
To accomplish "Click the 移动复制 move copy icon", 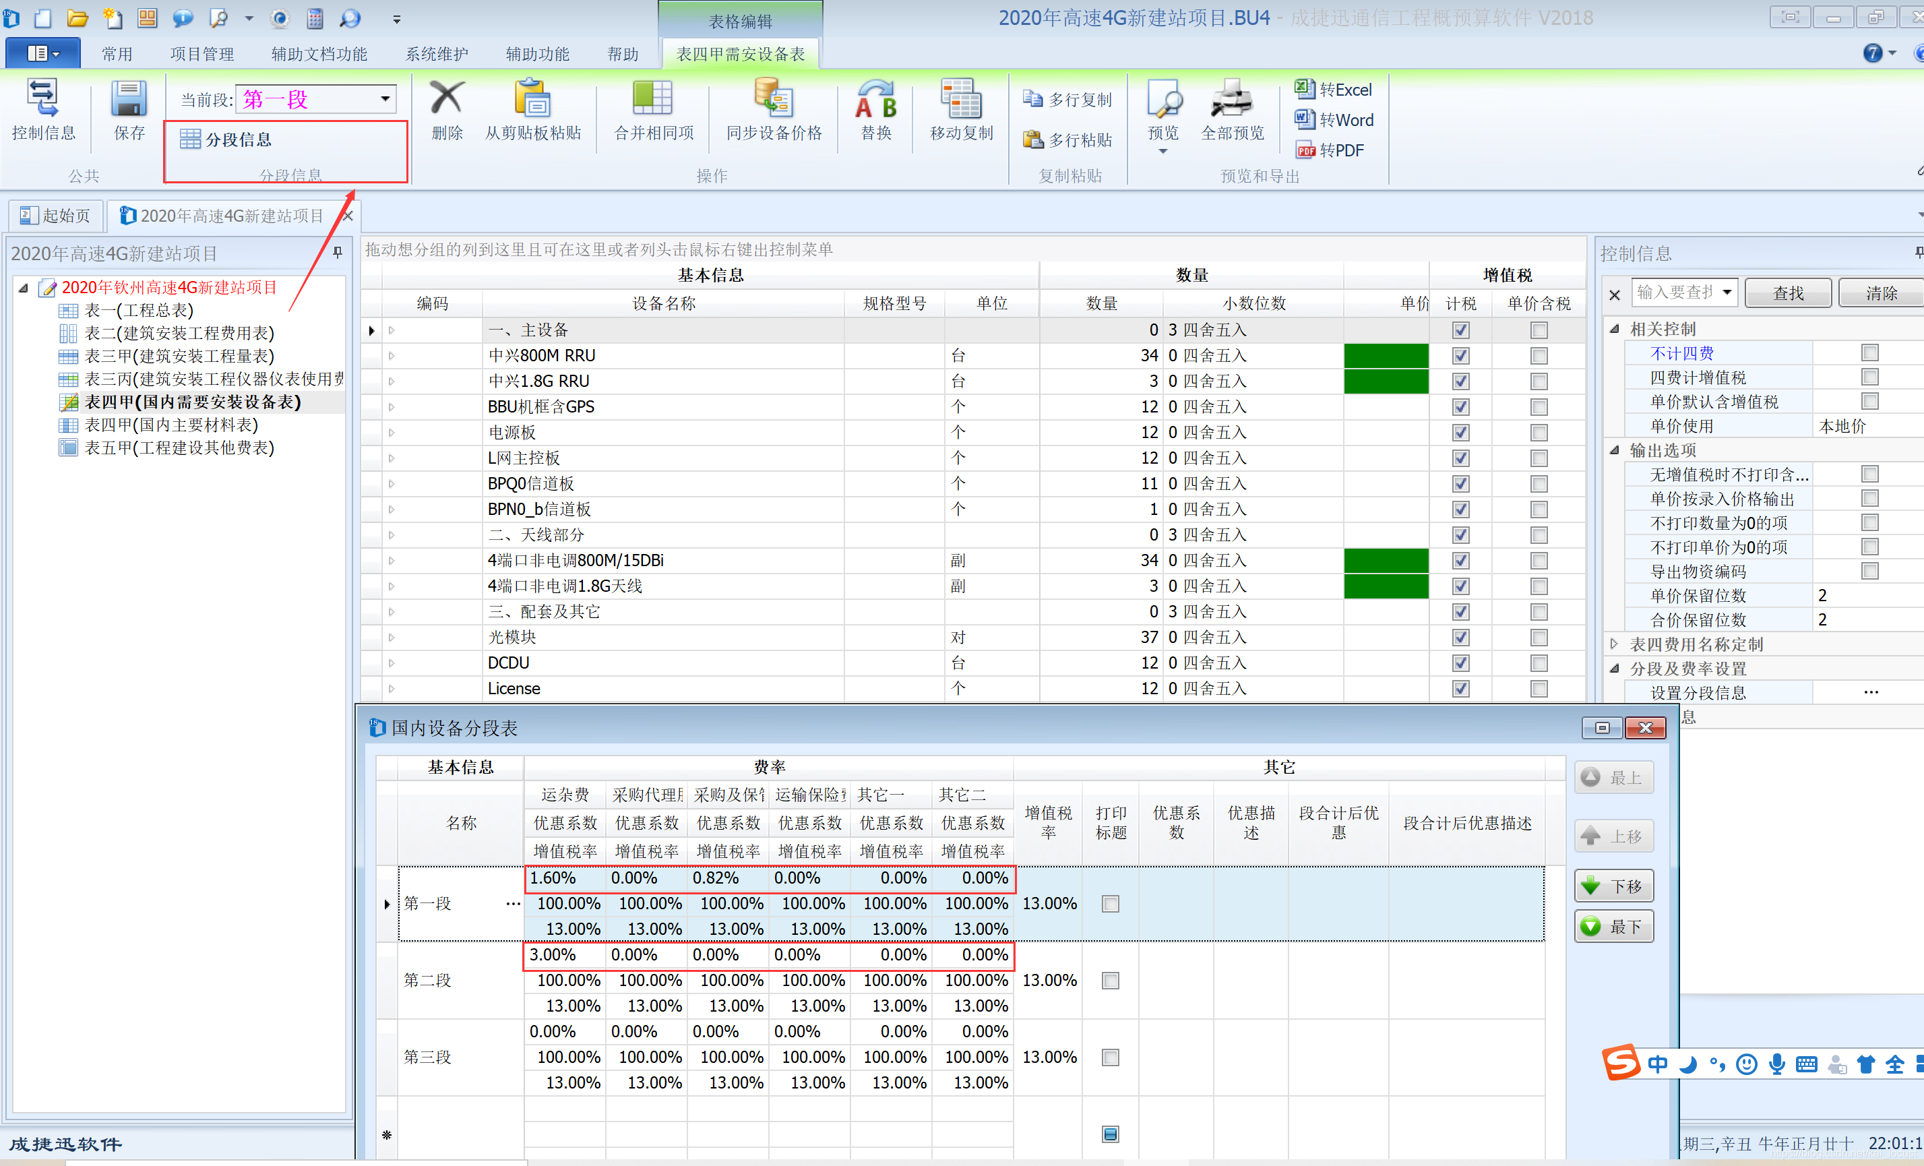I will [961, 98].
